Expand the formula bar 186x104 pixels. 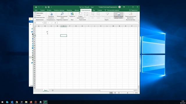tap(138, 23)
